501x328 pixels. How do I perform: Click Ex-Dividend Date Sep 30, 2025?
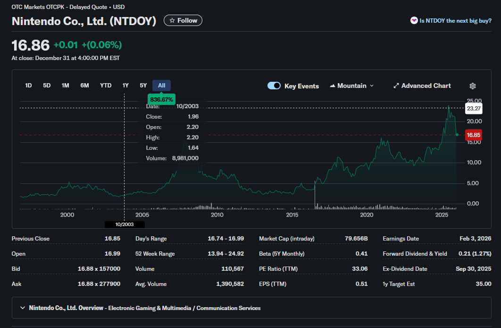click(474, 269)
